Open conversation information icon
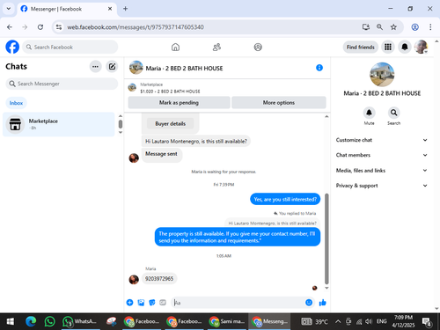The width and height of the screenshot is (440, 330). click(319, 68)
